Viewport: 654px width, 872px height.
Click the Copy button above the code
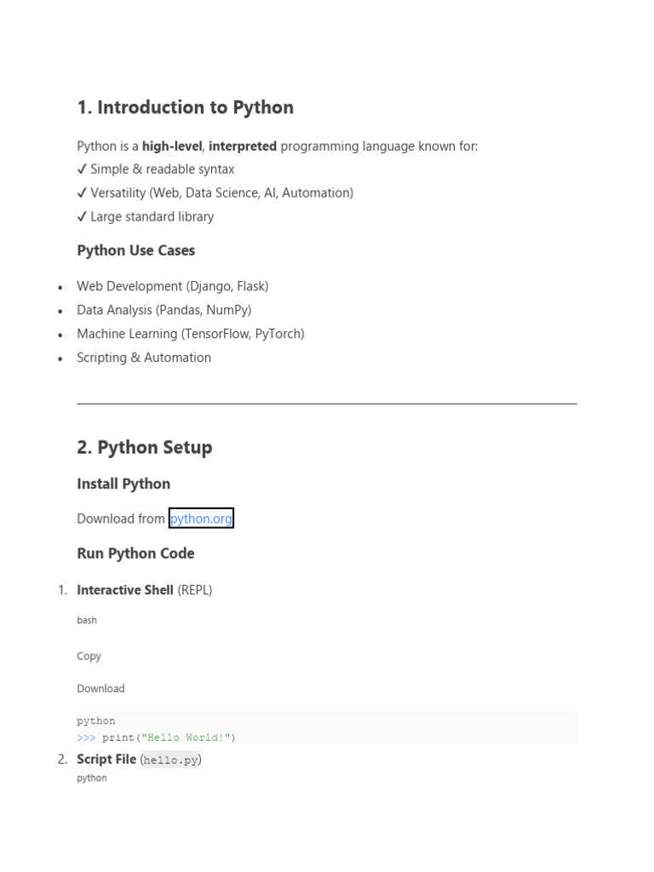[x=89, y=656]
